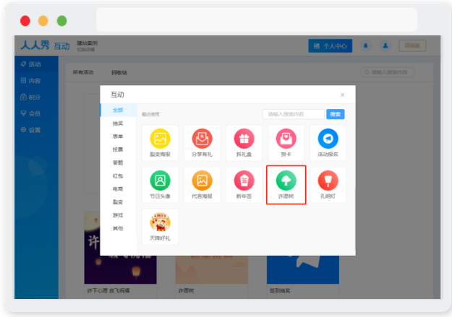Switch to the 红包 category

tap(118, 175)
